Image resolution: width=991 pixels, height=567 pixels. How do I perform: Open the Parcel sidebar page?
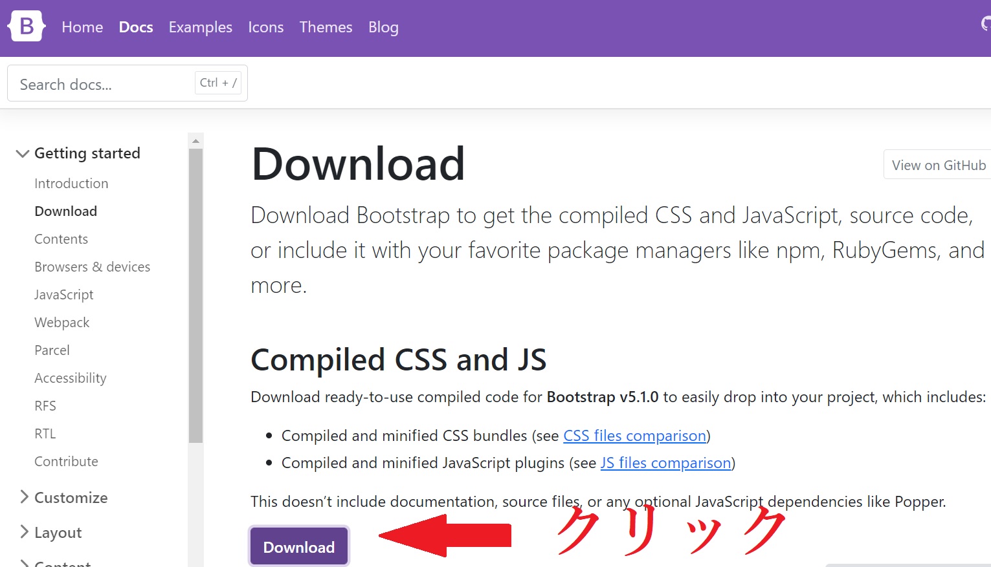tap(52, 350)
